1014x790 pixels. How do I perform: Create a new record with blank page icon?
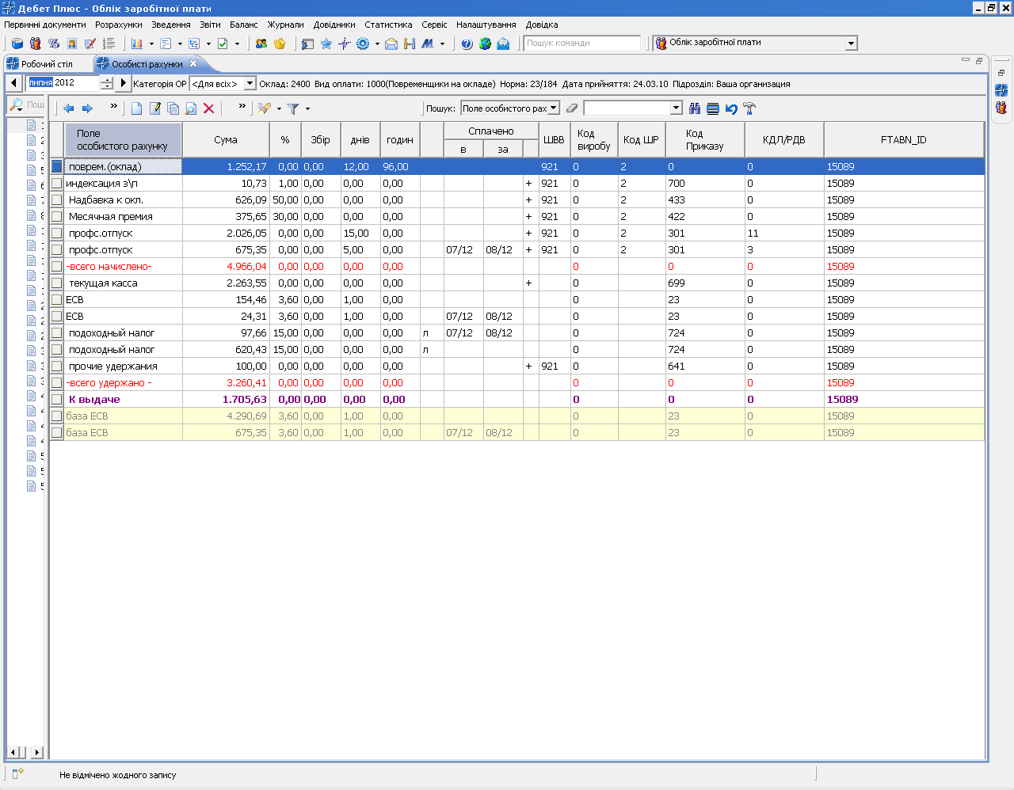pos(137,108)
